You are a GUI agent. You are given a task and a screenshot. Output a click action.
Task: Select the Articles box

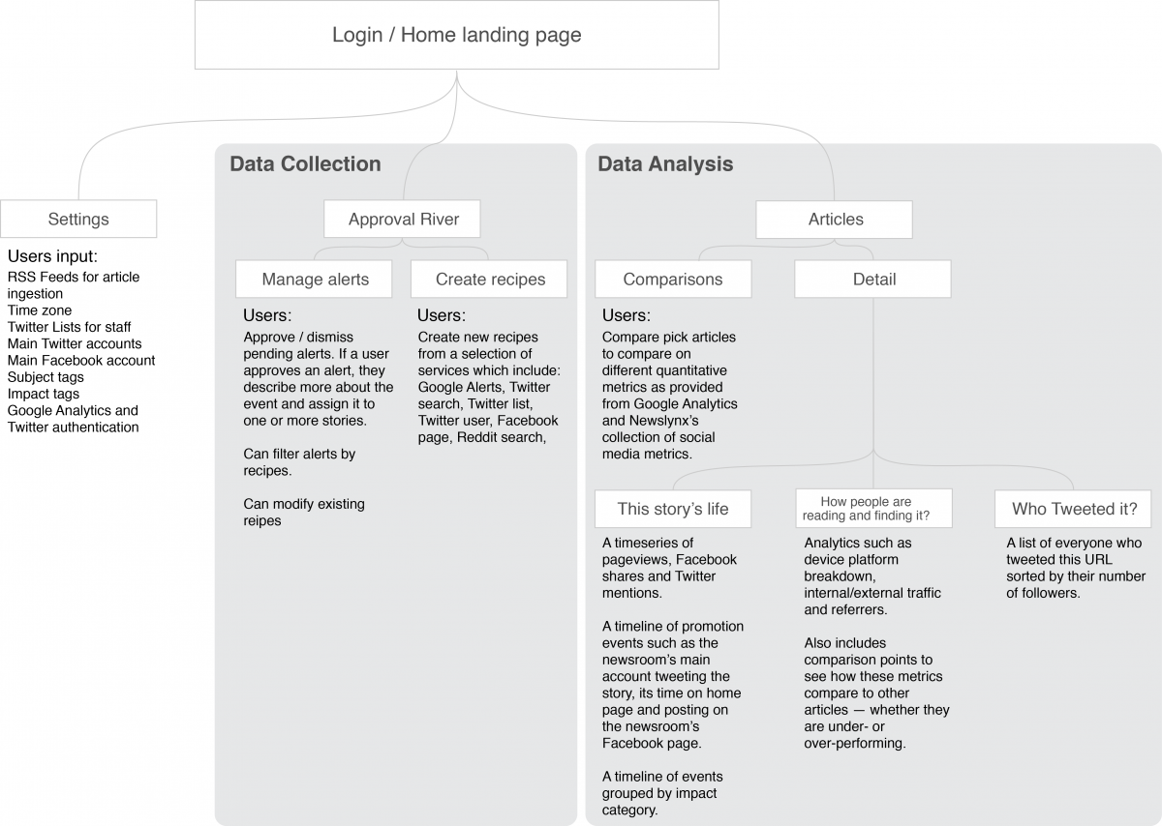coord(835,220)
